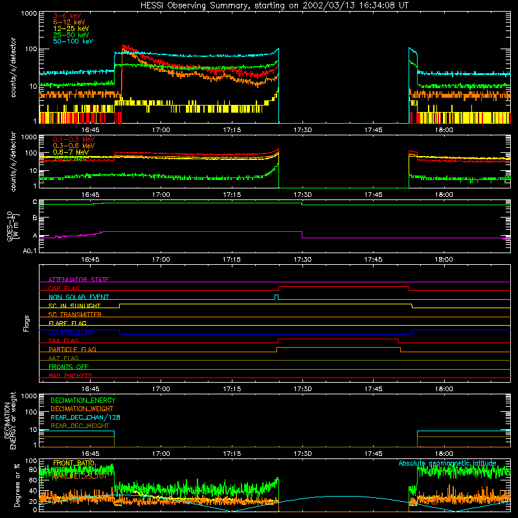Select the 'ATTENUATOR_STATE' flag label
The image size is (518, 518).
[x=78, y=280]
